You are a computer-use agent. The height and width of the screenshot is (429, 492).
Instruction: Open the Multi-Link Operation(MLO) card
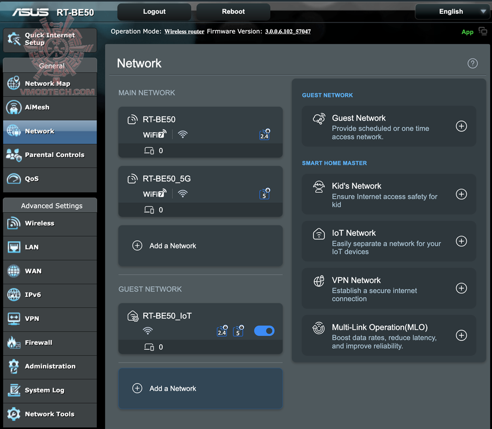[389, 335]
